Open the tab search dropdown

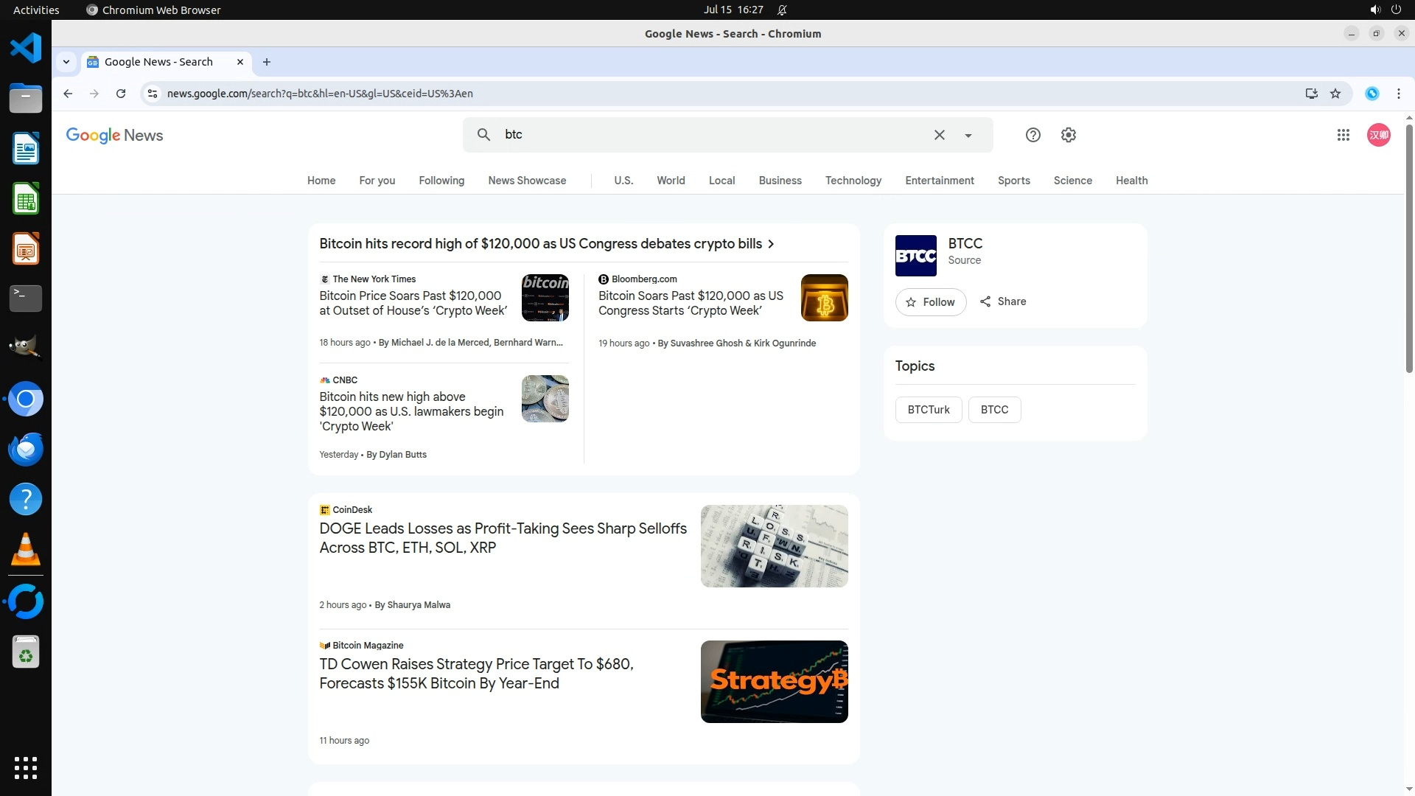(x=66, y=62)
